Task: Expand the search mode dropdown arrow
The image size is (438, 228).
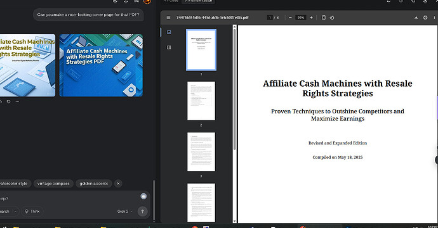Action: [x=15, y=212]
